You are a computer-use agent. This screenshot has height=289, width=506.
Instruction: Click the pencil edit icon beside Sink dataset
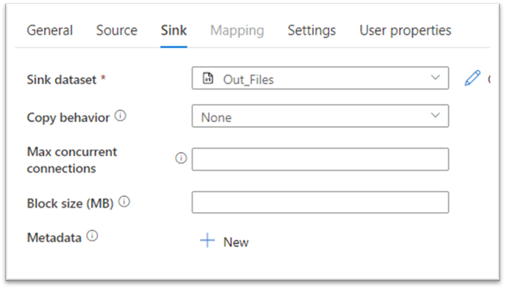(x=472, y=79)
